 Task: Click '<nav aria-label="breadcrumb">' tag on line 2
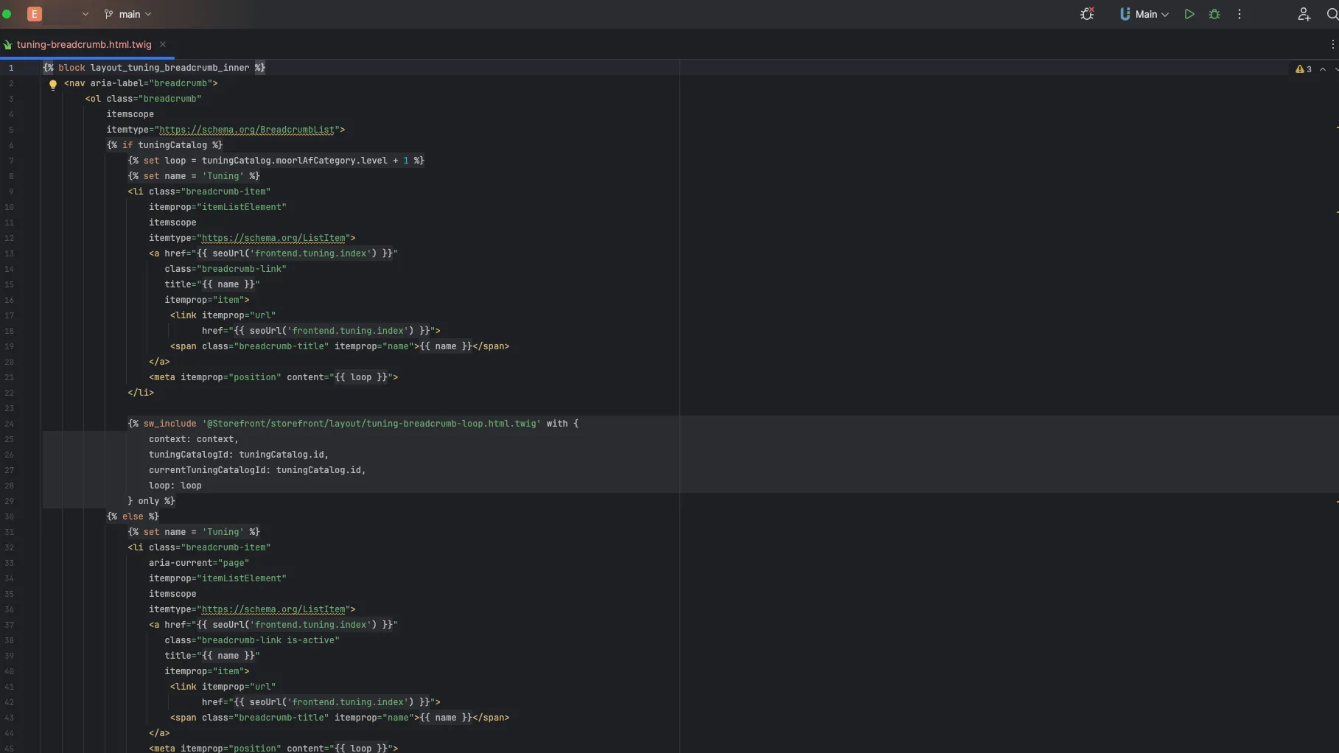141,83
